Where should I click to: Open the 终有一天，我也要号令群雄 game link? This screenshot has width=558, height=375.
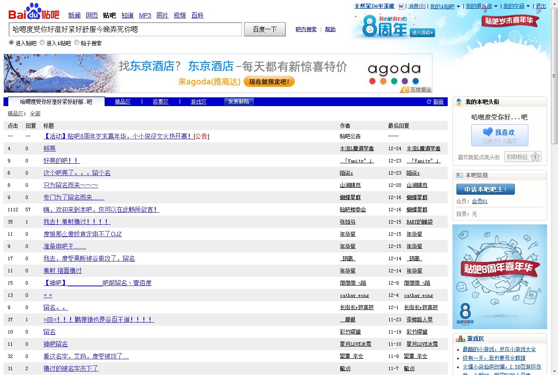494,358
